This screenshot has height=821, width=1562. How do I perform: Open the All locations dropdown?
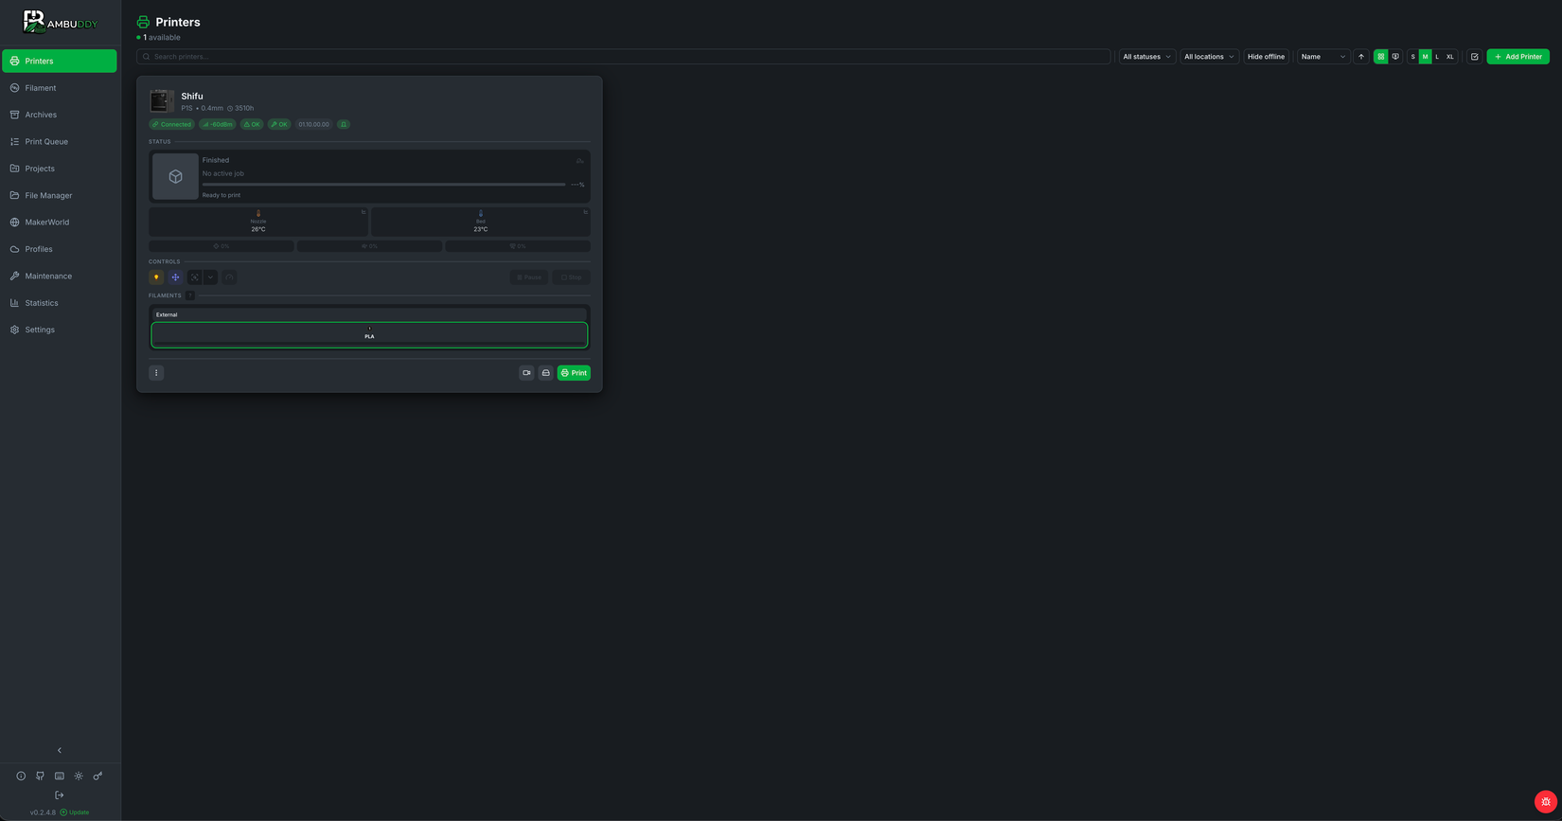[x=1209, y=57]
